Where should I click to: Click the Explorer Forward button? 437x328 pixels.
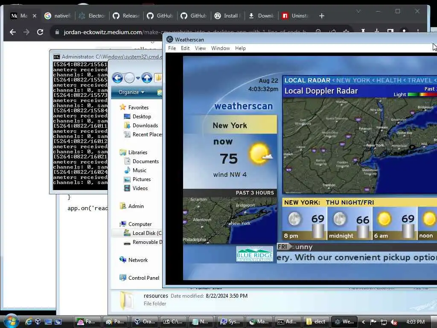[129, 78]
